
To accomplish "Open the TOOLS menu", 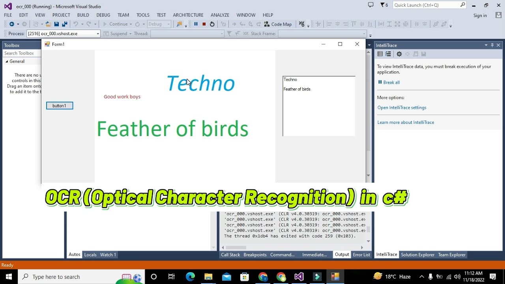I will (143, 15).
